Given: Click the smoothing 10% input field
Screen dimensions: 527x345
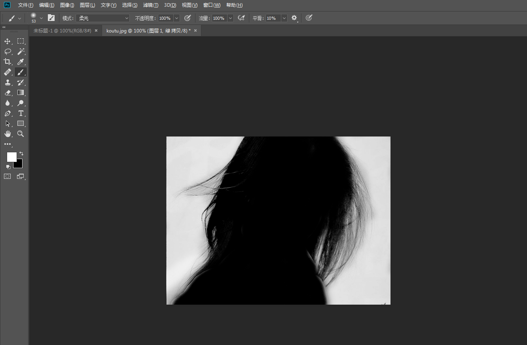Looking at the screenshot, I should click(x=273, y=18).
